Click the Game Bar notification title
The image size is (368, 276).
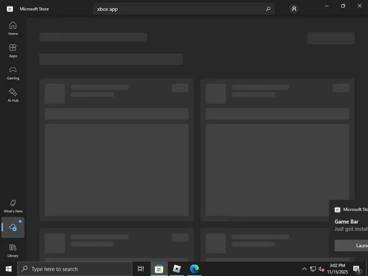(346, 221)
